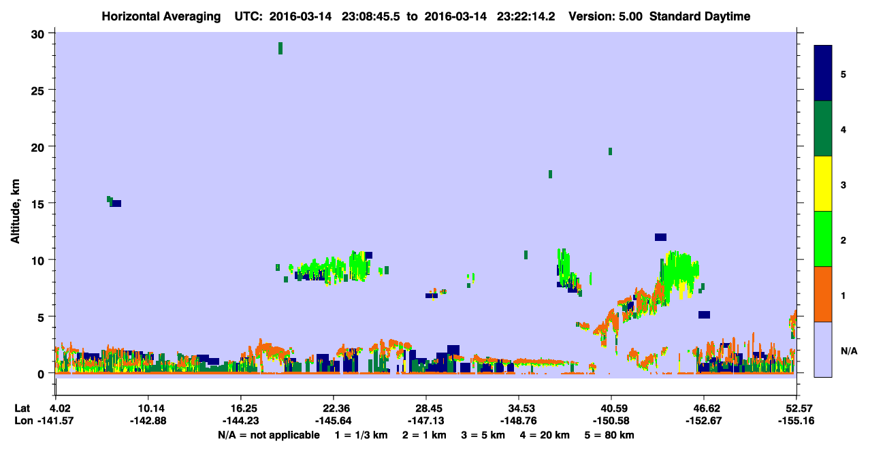Viewport: 885px width, 454px height.
Task: Click the longitude value -141.57
Action: tap(56, 421)
